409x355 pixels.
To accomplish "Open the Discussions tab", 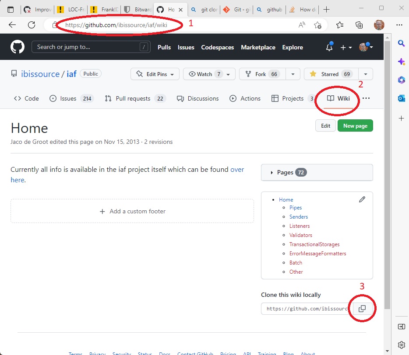I will coord(198,98).
